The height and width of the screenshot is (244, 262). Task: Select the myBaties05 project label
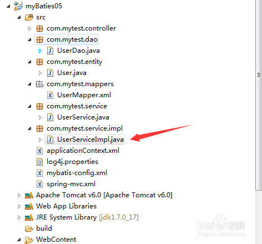click(44, 6)
